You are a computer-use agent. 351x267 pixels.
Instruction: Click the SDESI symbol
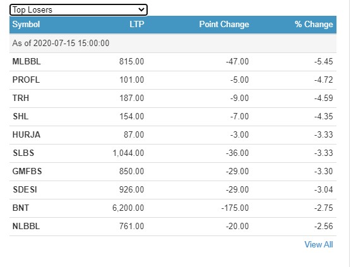point(25,190)
